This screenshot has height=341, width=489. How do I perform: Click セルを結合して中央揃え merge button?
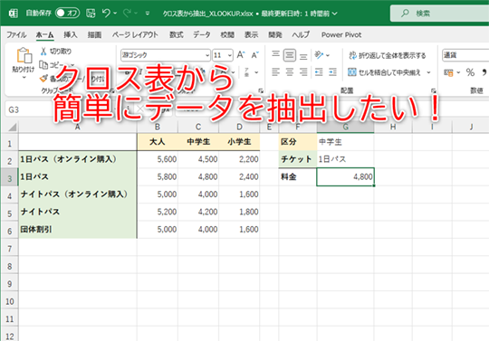click(x=384, y=72)
